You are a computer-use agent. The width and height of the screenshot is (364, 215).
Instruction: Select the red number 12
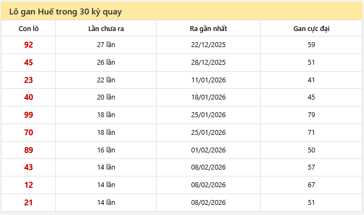tap(28, 185)
